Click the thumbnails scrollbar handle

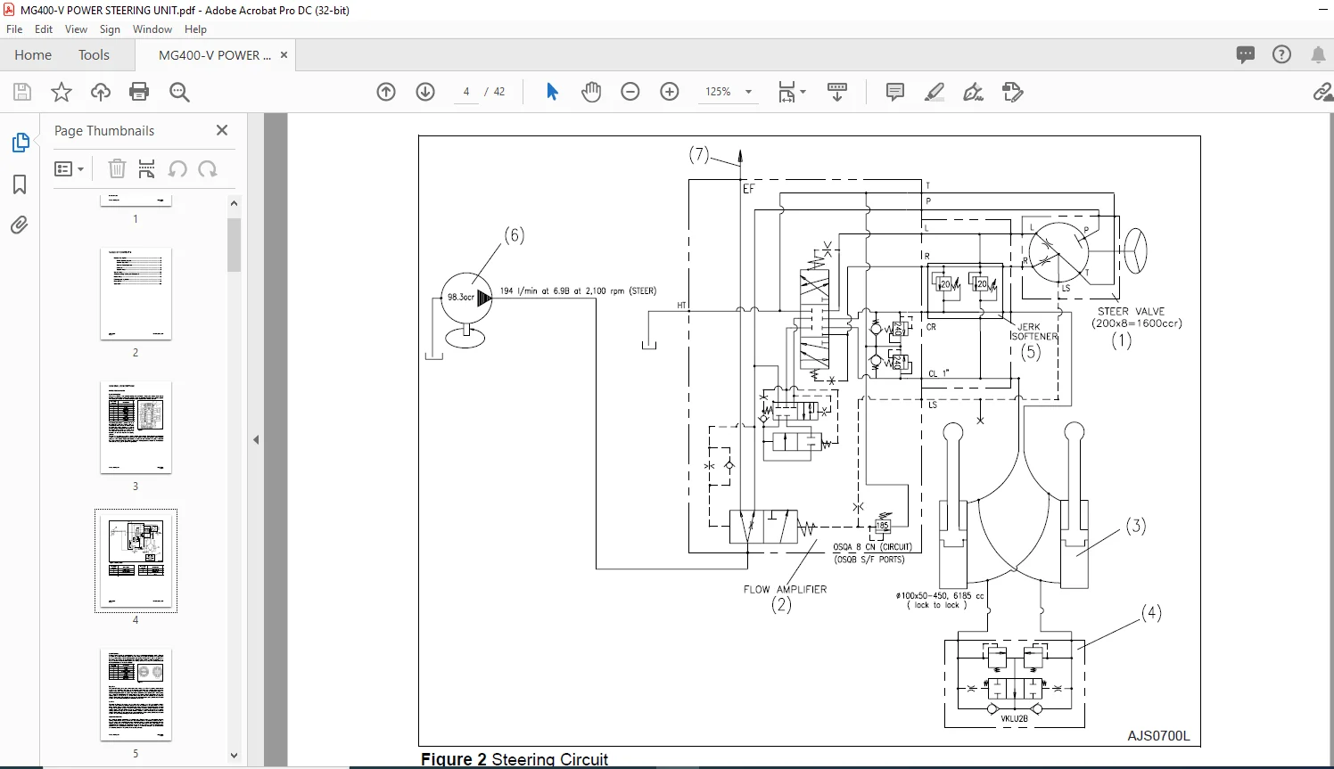tap(234, 245)
